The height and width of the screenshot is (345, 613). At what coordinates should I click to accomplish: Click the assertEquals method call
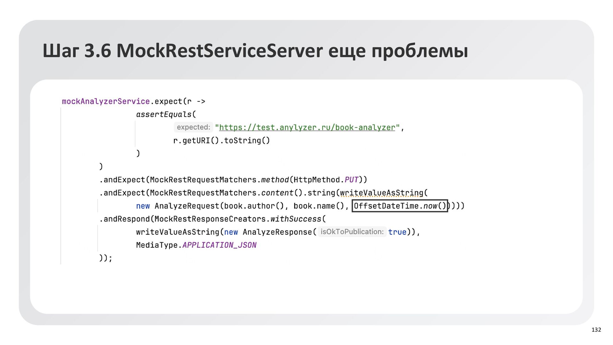click(x=164, y=114)
